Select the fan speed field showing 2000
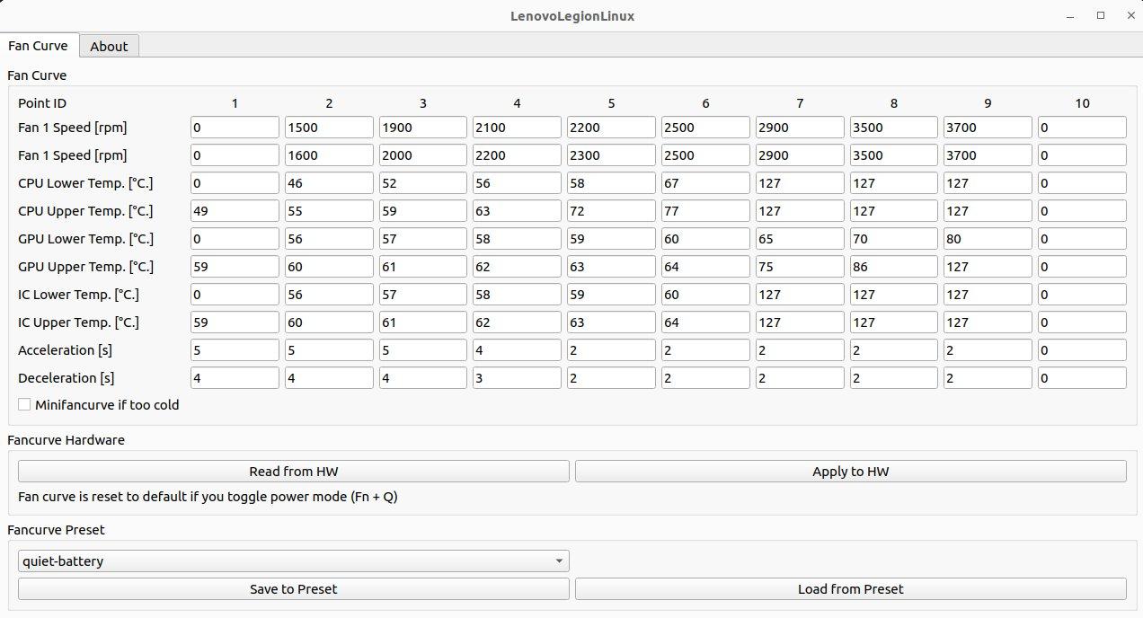The image size is (1143, 618). (x=423, y=155)
